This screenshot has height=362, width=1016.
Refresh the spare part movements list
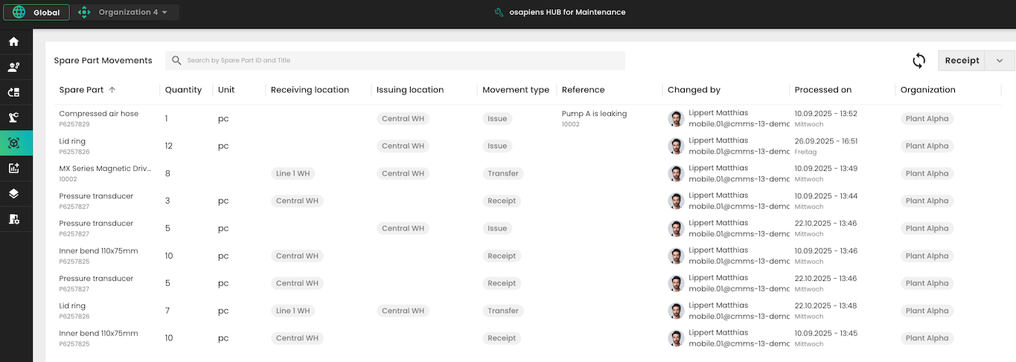tap(919, 61)
